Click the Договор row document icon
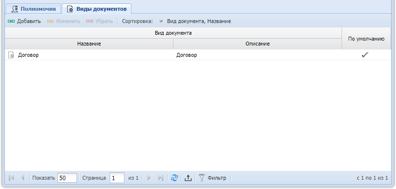Viewport: 396px width, 189px height. [11, 55]
